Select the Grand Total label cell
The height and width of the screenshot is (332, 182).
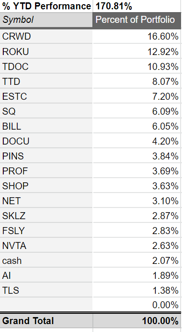pyautogui.click(x=46, y=321)
